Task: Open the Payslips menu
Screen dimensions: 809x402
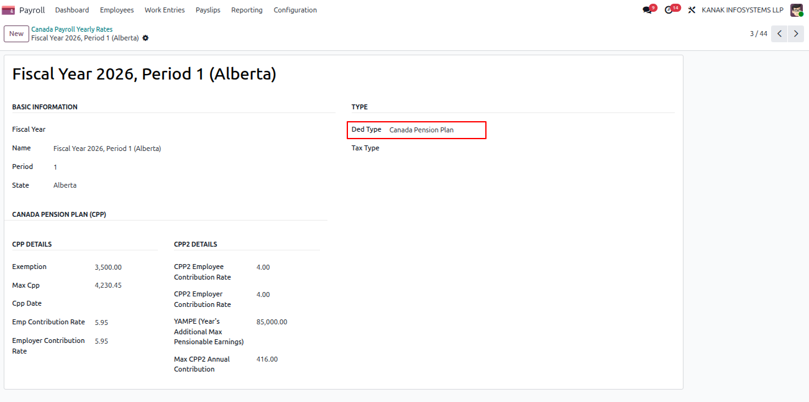Action: tap(208, 10)
